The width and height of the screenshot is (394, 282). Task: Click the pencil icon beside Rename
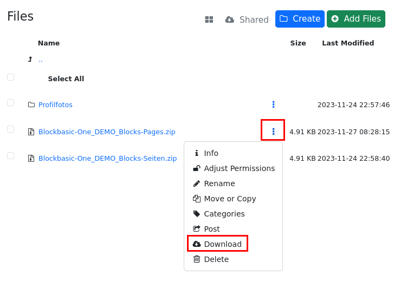[197, 183]
